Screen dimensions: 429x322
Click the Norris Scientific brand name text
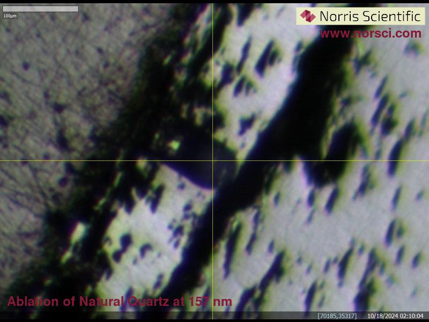(369, 16)
